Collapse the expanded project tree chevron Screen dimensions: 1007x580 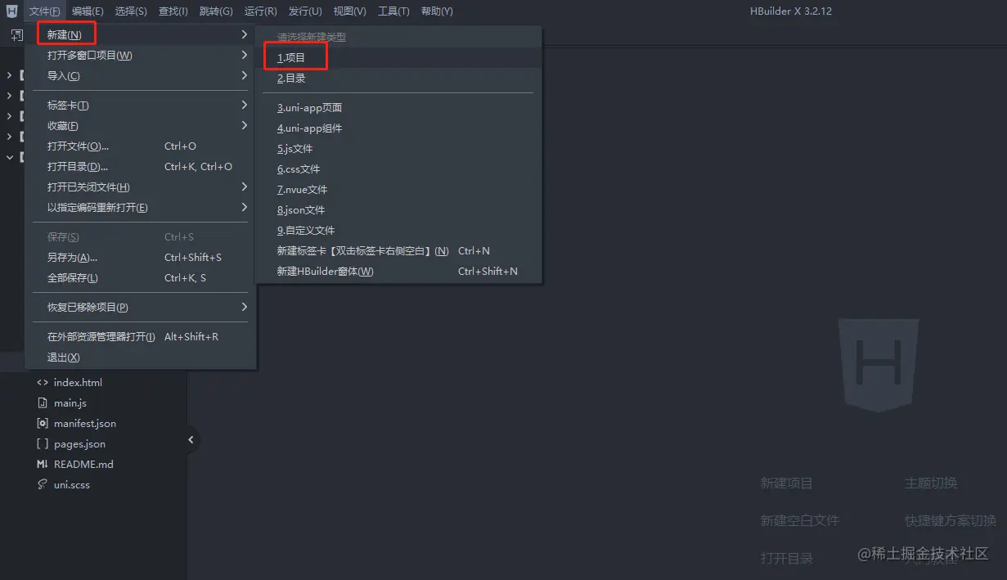point(10,157)
